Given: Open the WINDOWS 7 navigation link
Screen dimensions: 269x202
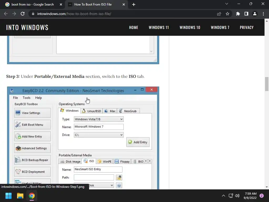Looking at the screenshot, I should click(x=220, y=27).
